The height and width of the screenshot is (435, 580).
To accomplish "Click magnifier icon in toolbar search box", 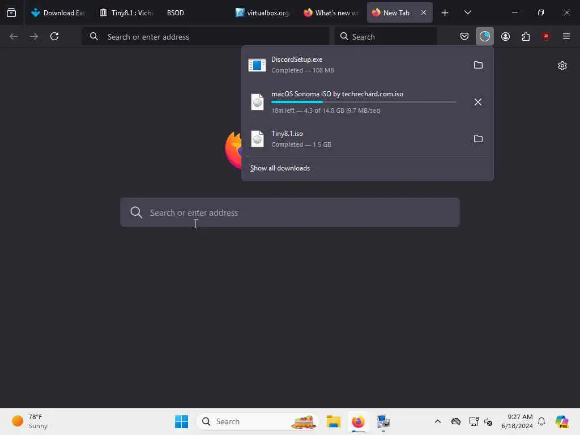I will pos(344,36).
